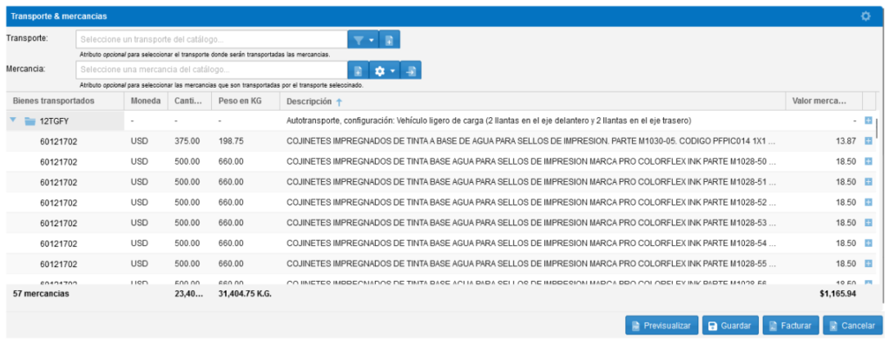Click the plus icon on the 12TGFY row
Screen dimensions: 889x345
tap(868, 120)
